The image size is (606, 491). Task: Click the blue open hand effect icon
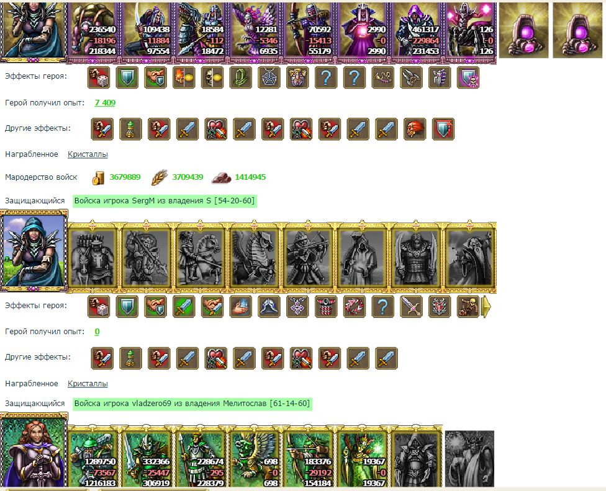(x=241, y=307)
